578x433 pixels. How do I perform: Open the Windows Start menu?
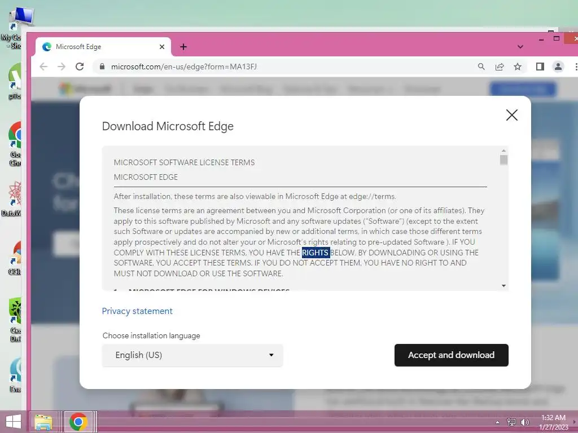(14, 422)
